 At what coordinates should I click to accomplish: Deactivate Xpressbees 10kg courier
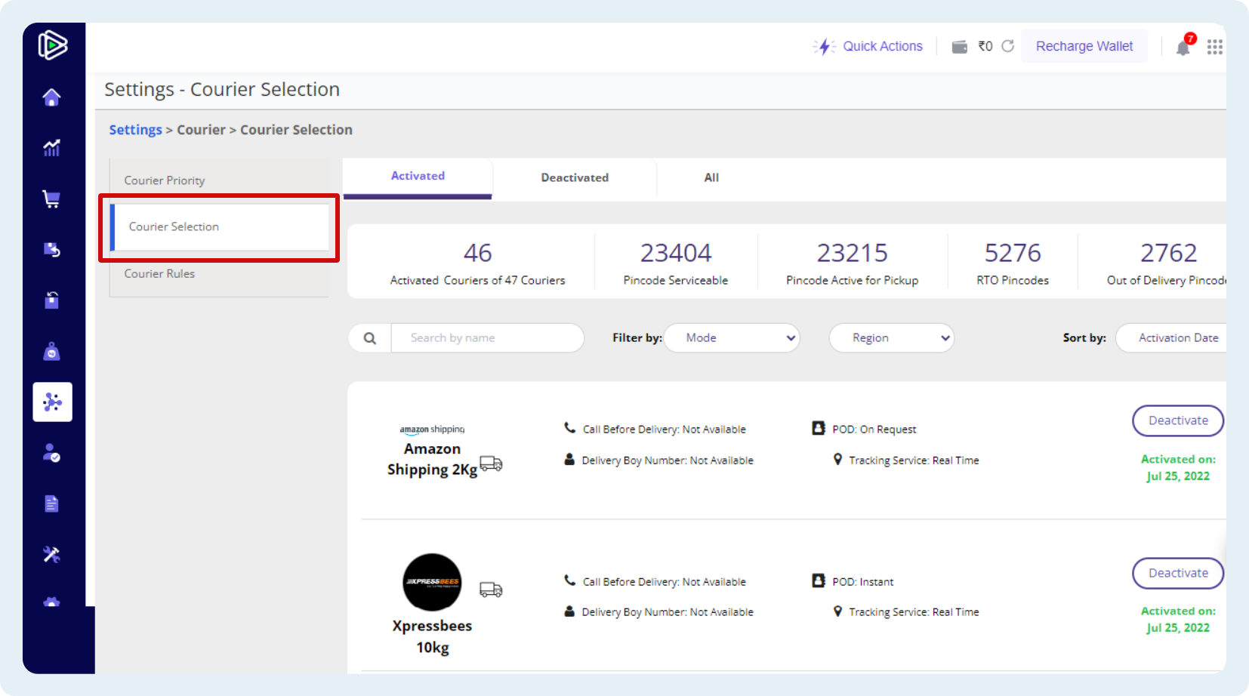[x=1178, y=573]
